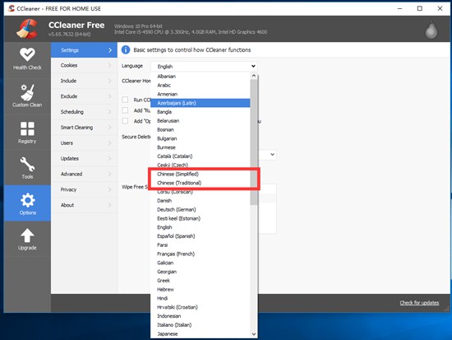
Task: Choose Bosnian language option
Action: [x=200, y=130]
